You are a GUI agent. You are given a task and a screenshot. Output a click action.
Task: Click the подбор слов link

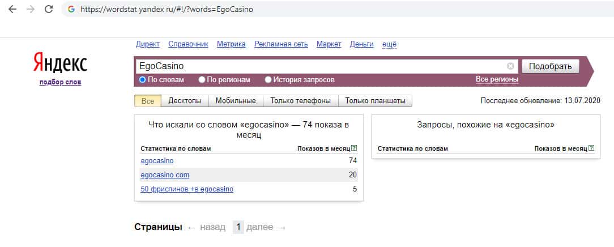[x=60, y=82]
